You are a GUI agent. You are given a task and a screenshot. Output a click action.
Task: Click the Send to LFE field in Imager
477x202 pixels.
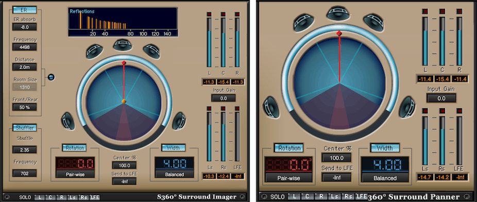tap(125, 181)
